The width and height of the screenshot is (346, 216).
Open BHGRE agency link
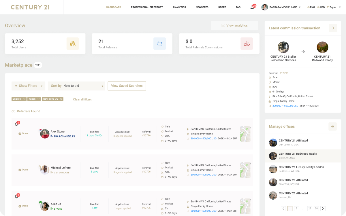click(56, 209)
